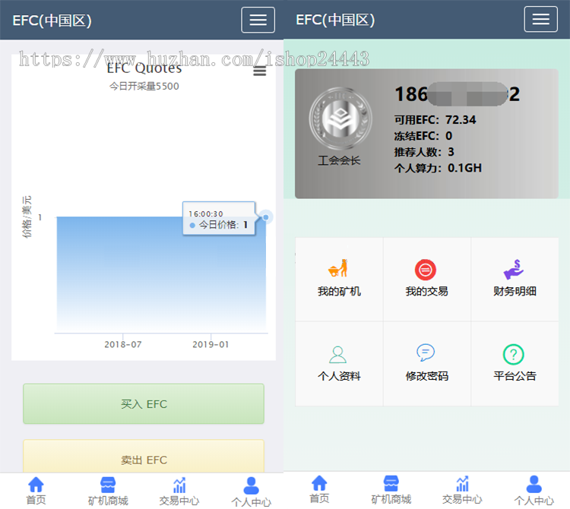Click 推荐人数: 3 text
Image resolution: width=570 pixels, height=509 pixels.
(424, 152)
